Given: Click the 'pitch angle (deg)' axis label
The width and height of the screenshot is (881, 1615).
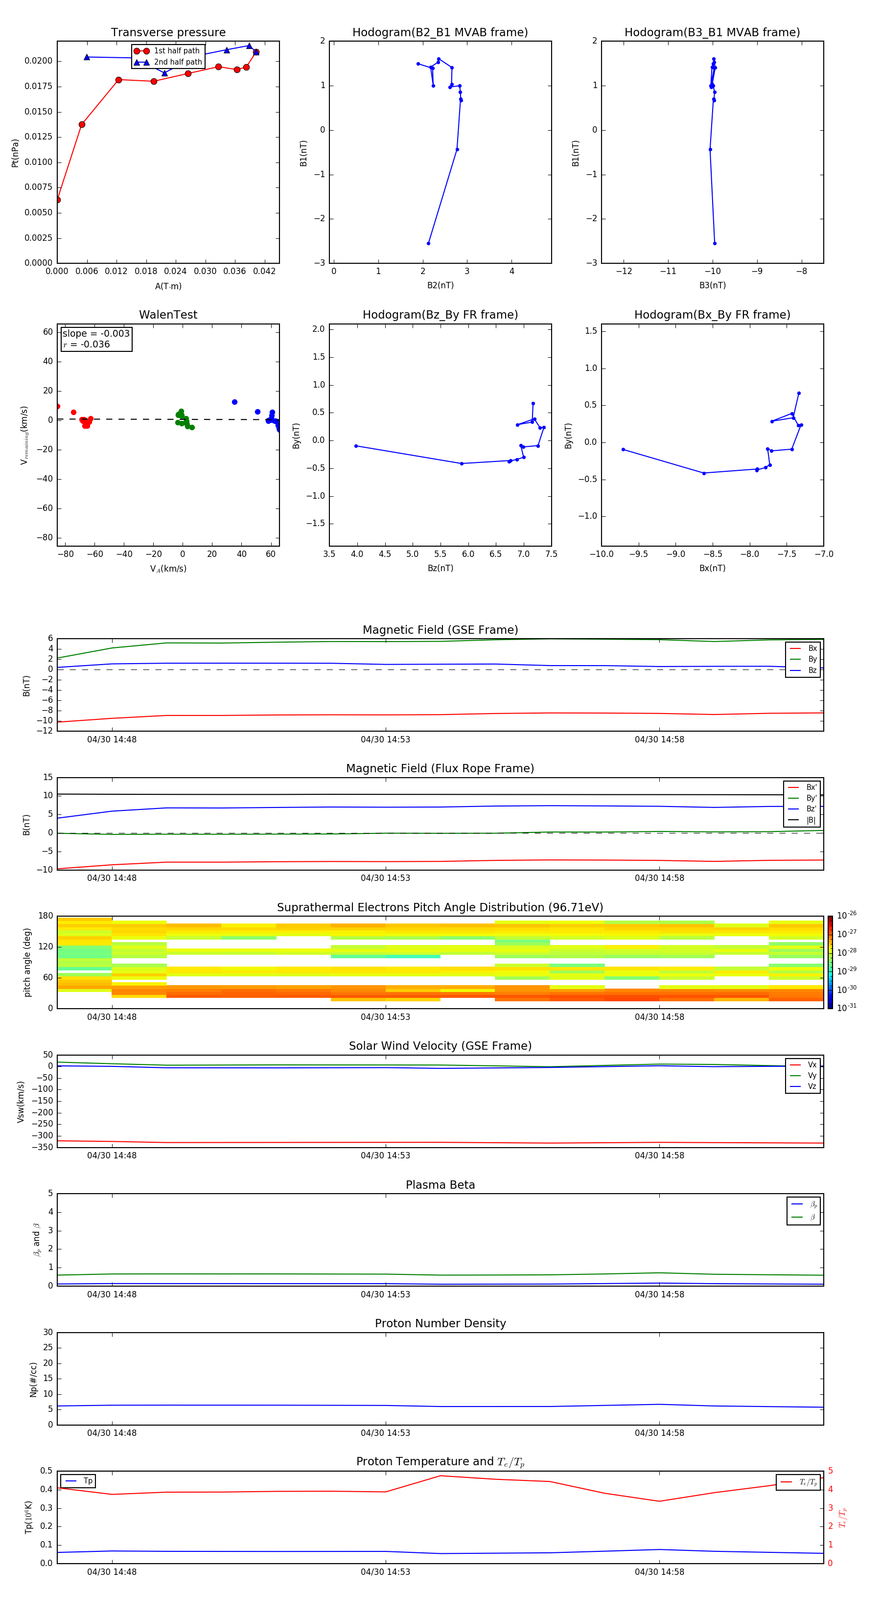Looking at the screenshot, I should point(27,962).
